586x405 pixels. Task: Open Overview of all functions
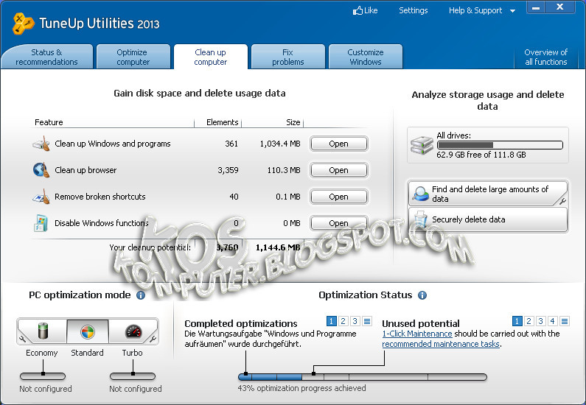(x=546, y=57)
